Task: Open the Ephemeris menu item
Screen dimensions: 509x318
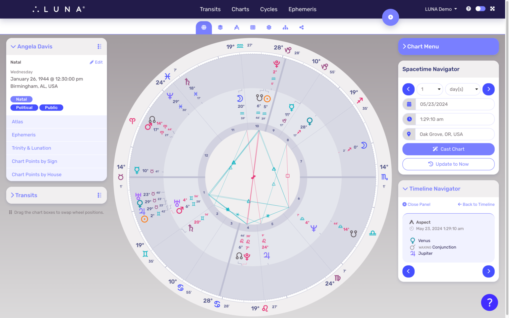Action: tap(302, 9)
